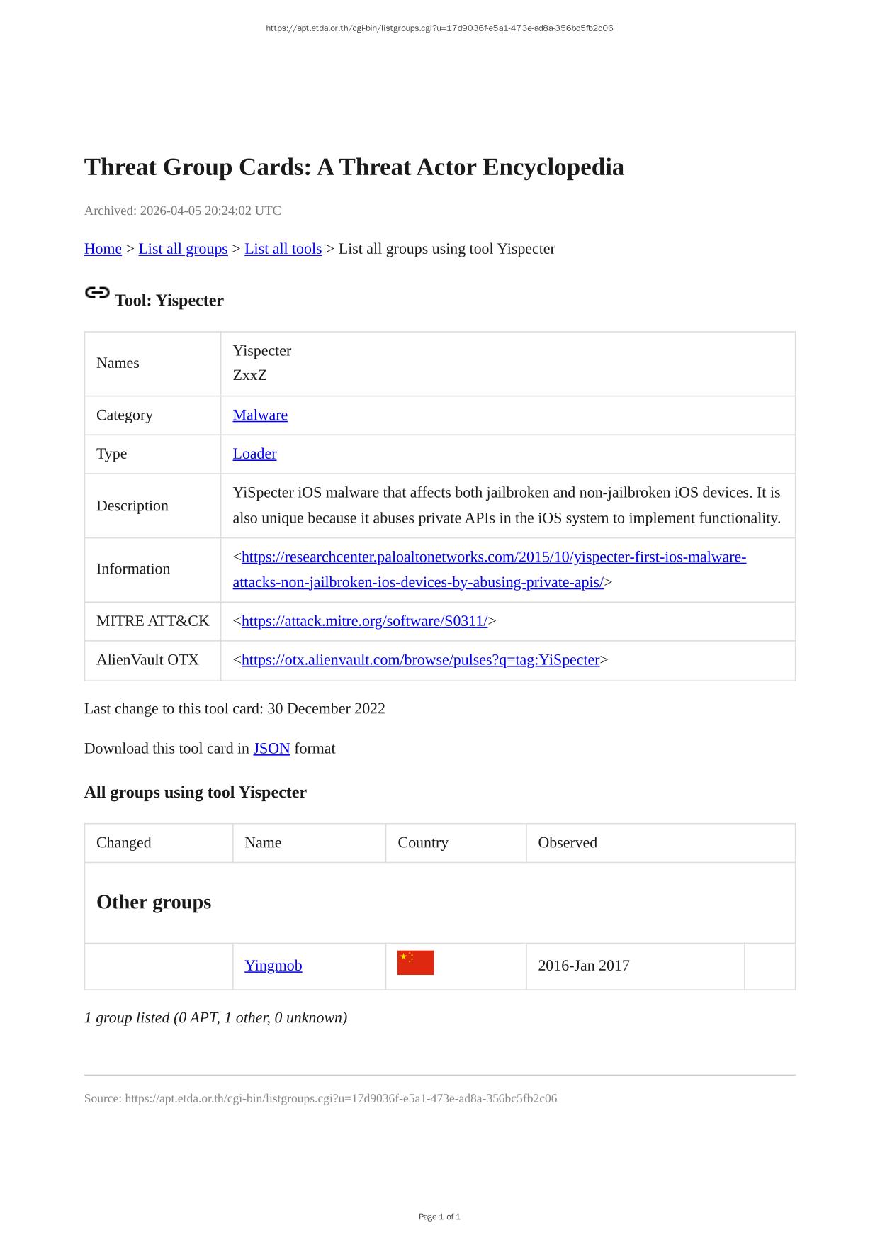Visit the MITRE ATT&CK S0311 link
The width and height of the screenshot is (880, 1245).
click(x=364, y=621)
